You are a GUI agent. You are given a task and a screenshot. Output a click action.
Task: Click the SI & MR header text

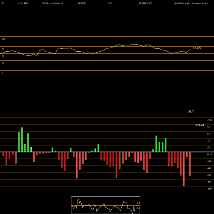click(x=23, y=3)
